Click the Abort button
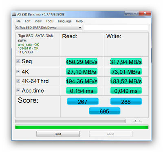The width and height of the screenshot is (163, 152). [x=110, y=134]
